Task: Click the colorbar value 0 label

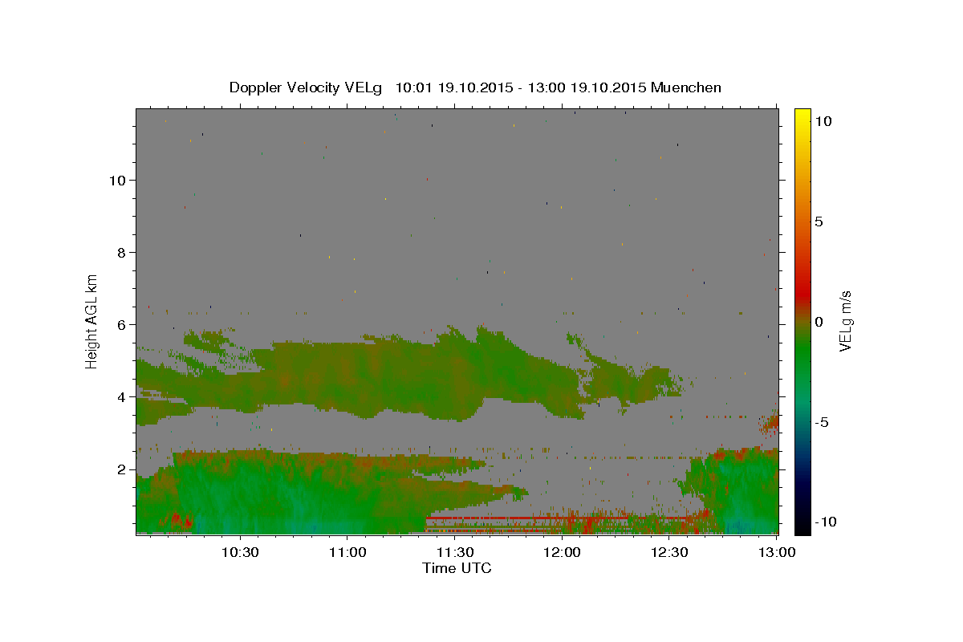Action: [819, 321]
